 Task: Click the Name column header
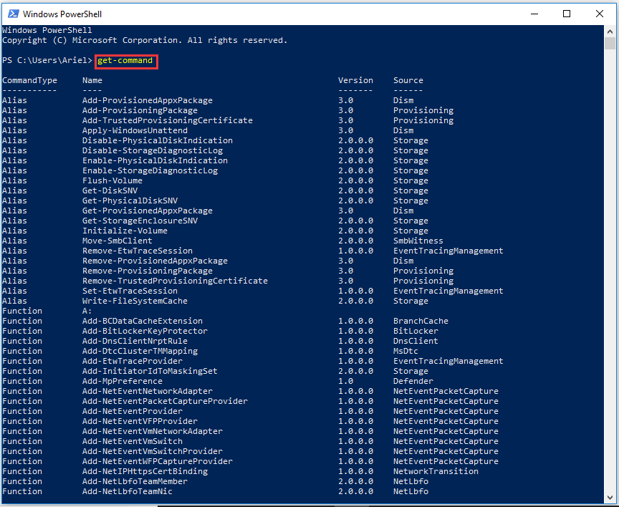tap(92, 80)
